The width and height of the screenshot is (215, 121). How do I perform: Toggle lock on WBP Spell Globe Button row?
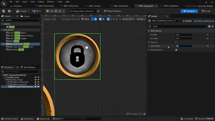36,87
